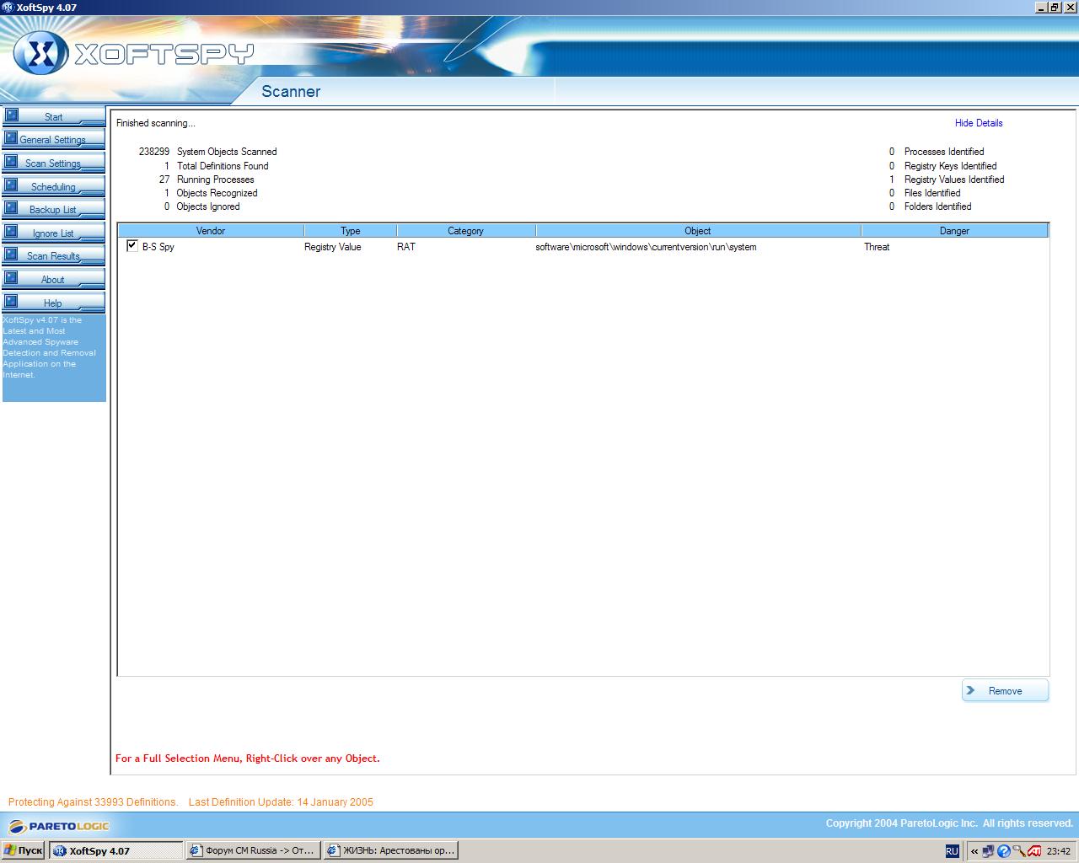Screen dimensions: 1079x863
Task: Open the Scheduling page
Action: 54,186
